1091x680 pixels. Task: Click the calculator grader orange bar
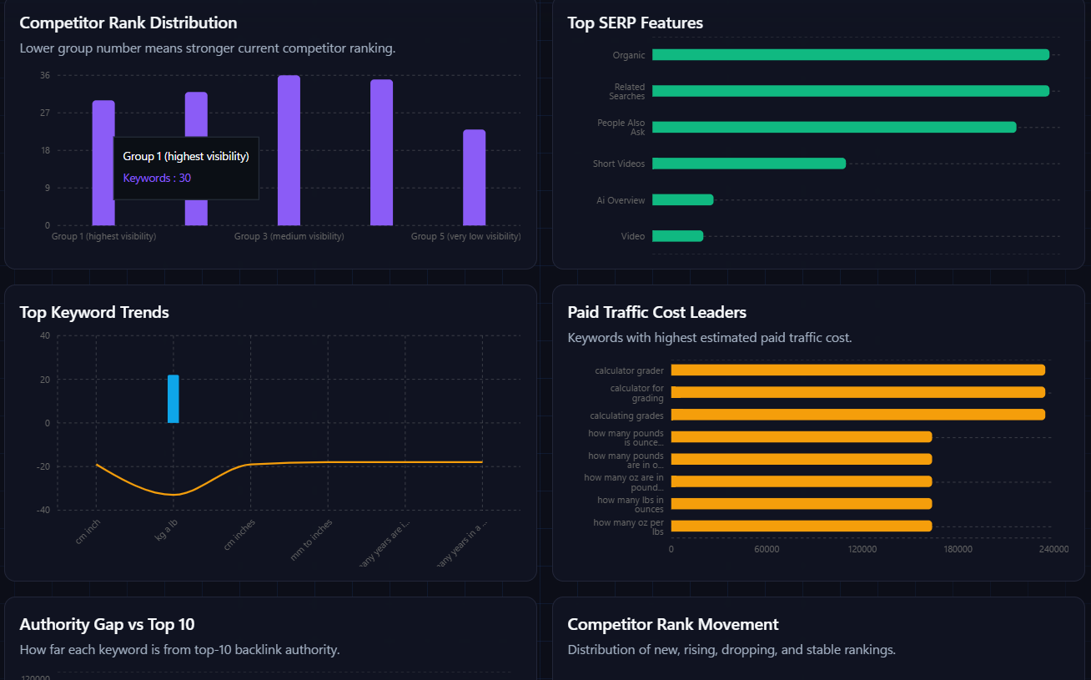pos(858,370)
